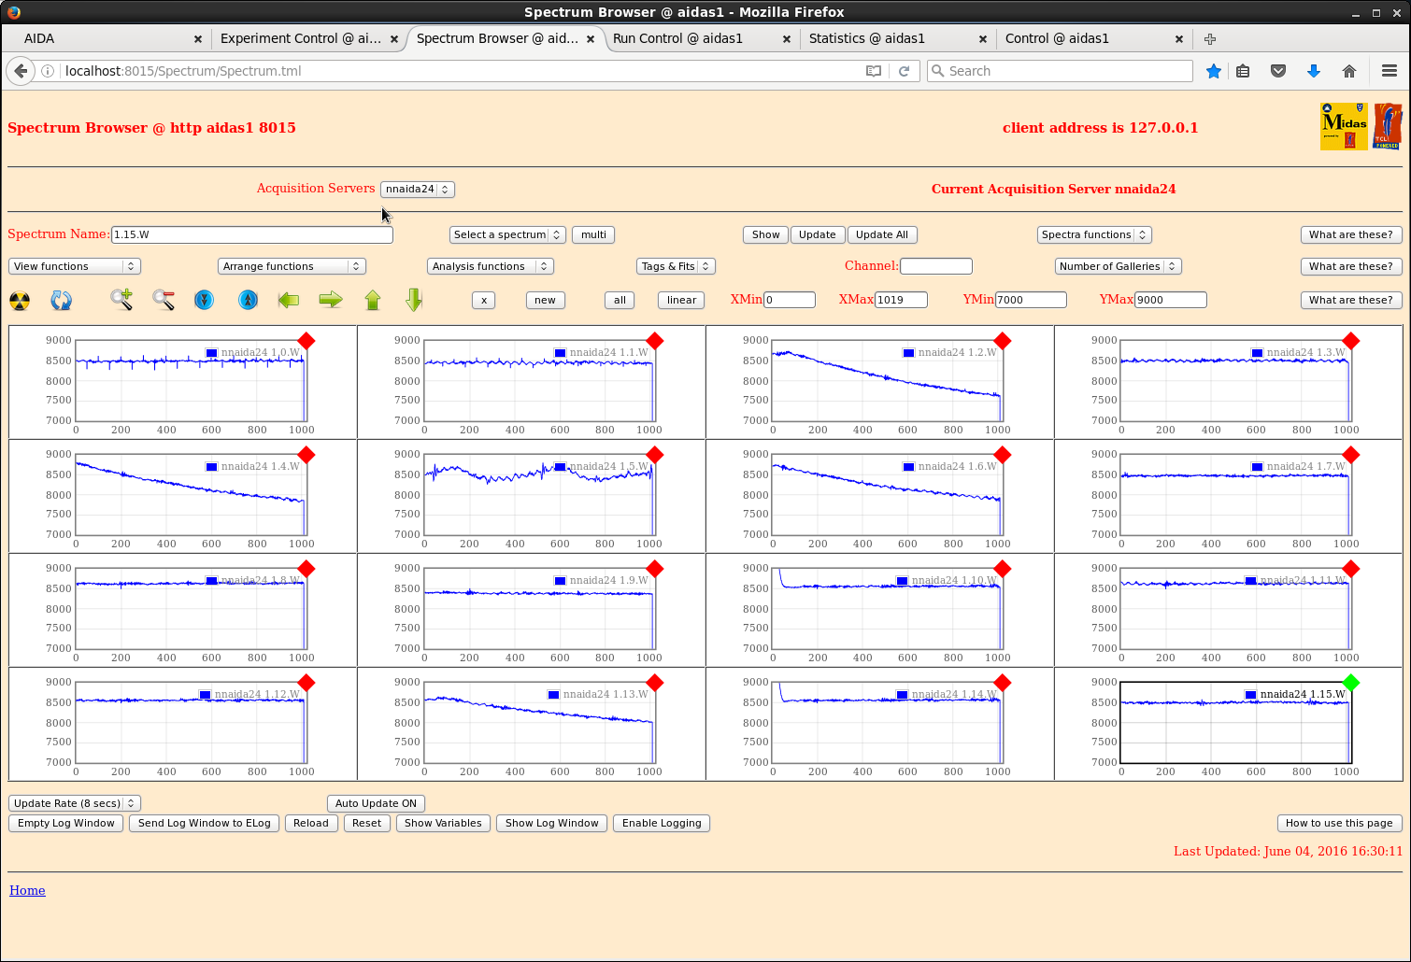The width and height of the screenshot is (1411, 962).
Task: Click the blue refresh arrows icon
Action: (x=62, y=300)
